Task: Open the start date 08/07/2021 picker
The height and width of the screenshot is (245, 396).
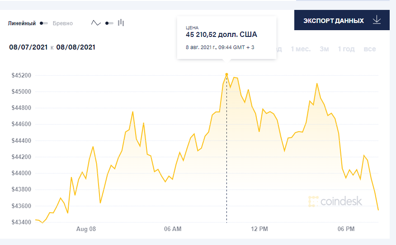Action: click(28, 47)
